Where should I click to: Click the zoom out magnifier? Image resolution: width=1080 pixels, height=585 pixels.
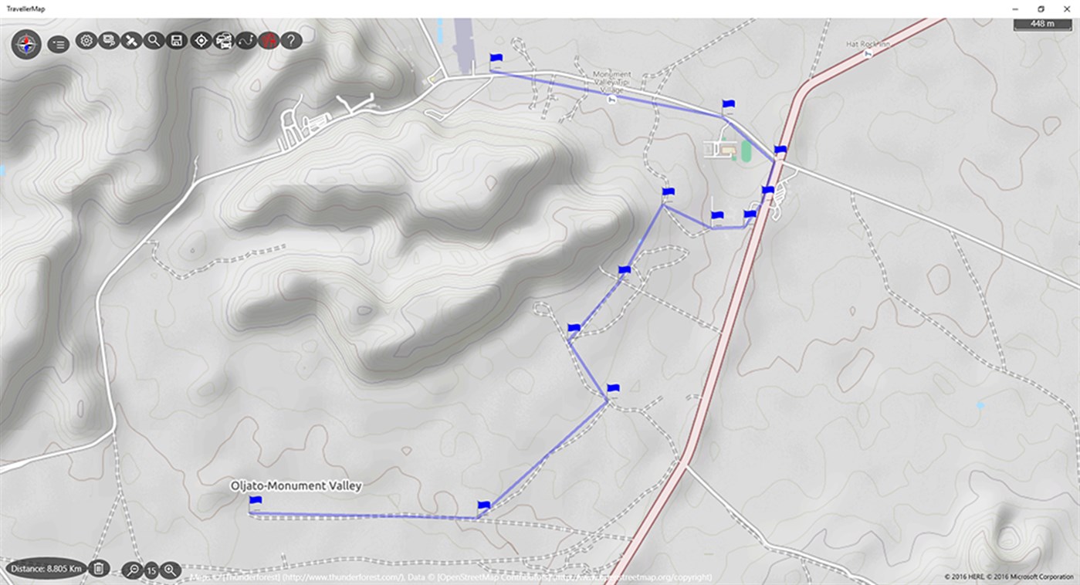click(131, 570)
